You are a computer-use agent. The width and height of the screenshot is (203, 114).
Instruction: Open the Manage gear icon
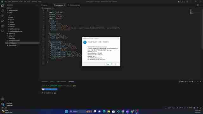pyautogui.click(x=3, y=104)
